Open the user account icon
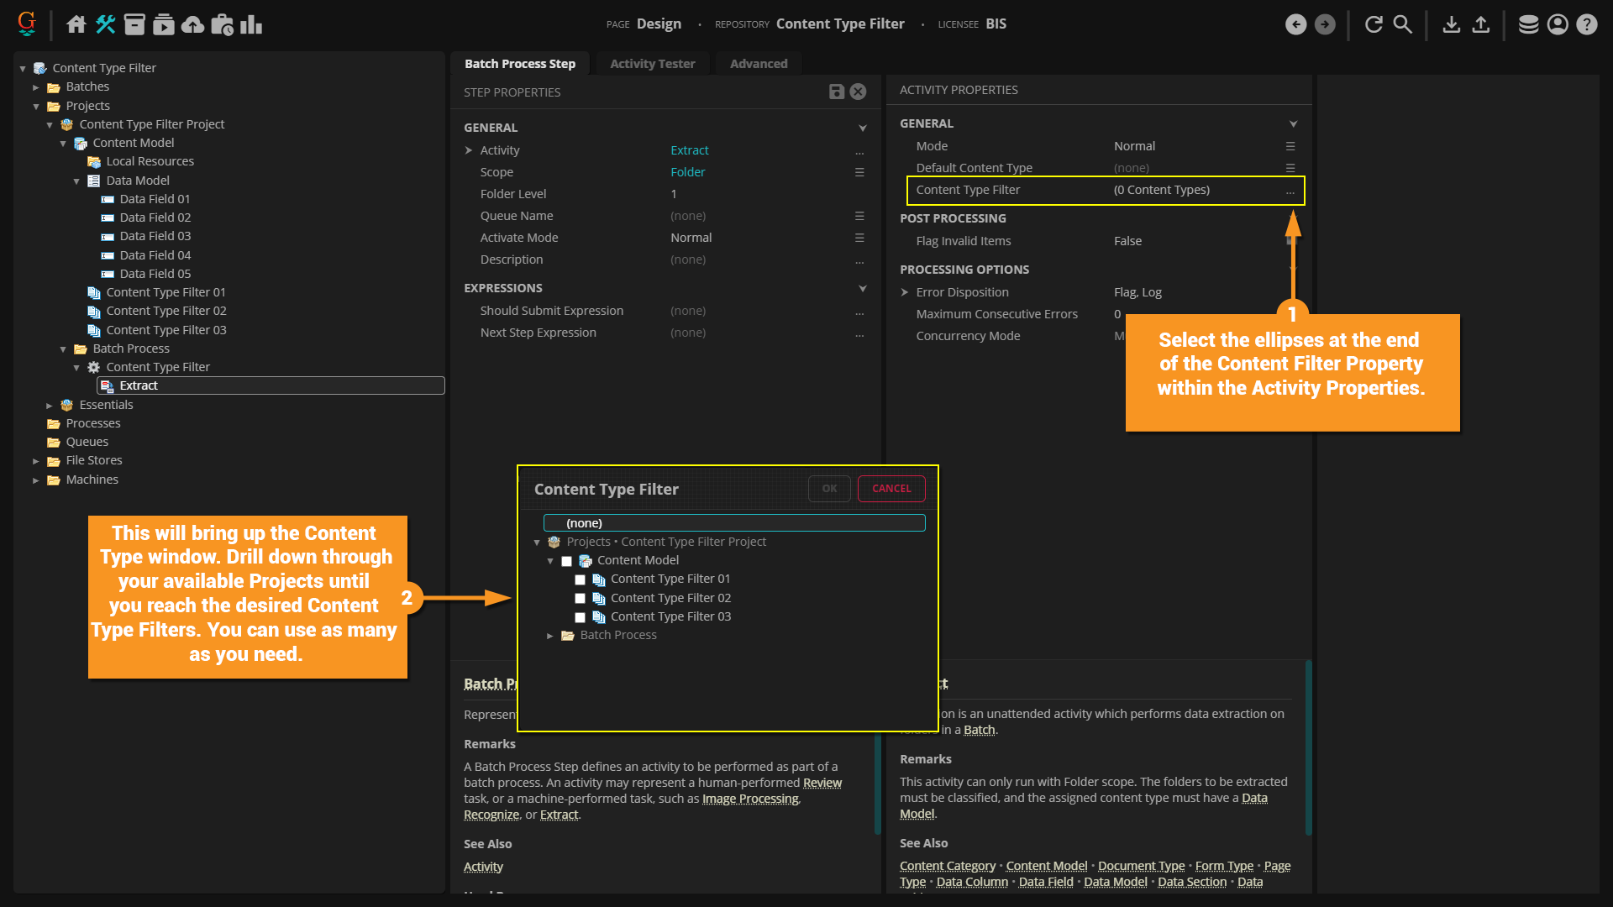 point(1558,24)
